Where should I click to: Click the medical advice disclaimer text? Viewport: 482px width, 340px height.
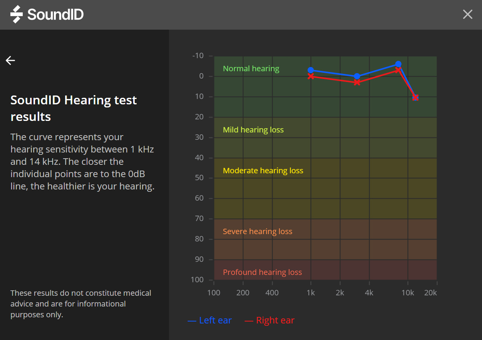pos(81,304)
